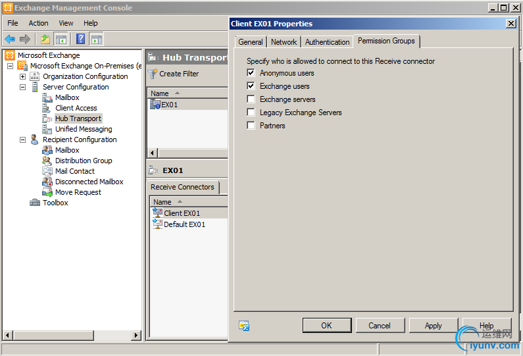Click the tree scrollbar right arrow
The image size is (523, 356).
click(136, 335)
